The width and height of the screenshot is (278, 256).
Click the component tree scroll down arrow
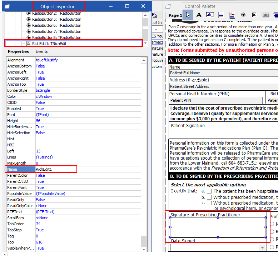pyautogui.click(x=145, y=43)
